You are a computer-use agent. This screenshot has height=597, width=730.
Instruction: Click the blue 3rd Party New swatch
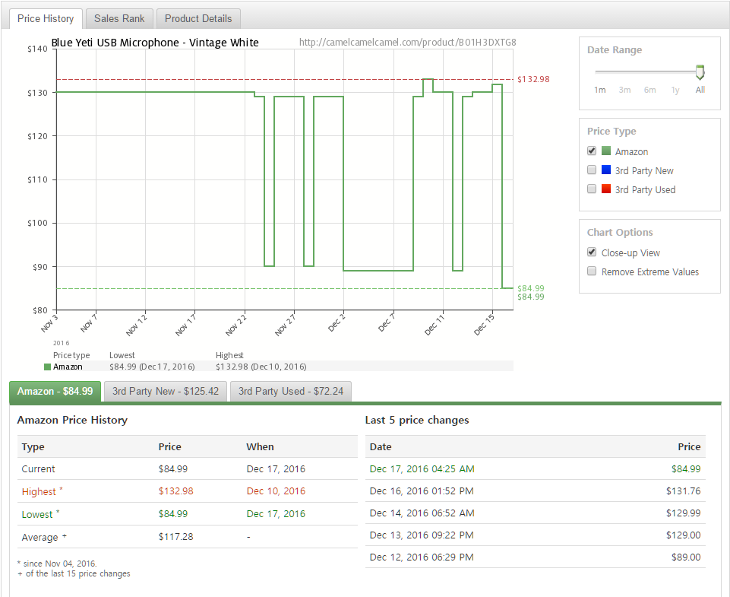click(605, 170)
